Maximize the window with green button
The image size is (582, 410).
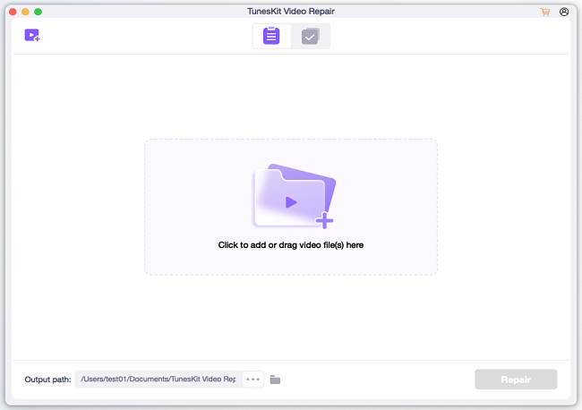(x=38, y=12)
